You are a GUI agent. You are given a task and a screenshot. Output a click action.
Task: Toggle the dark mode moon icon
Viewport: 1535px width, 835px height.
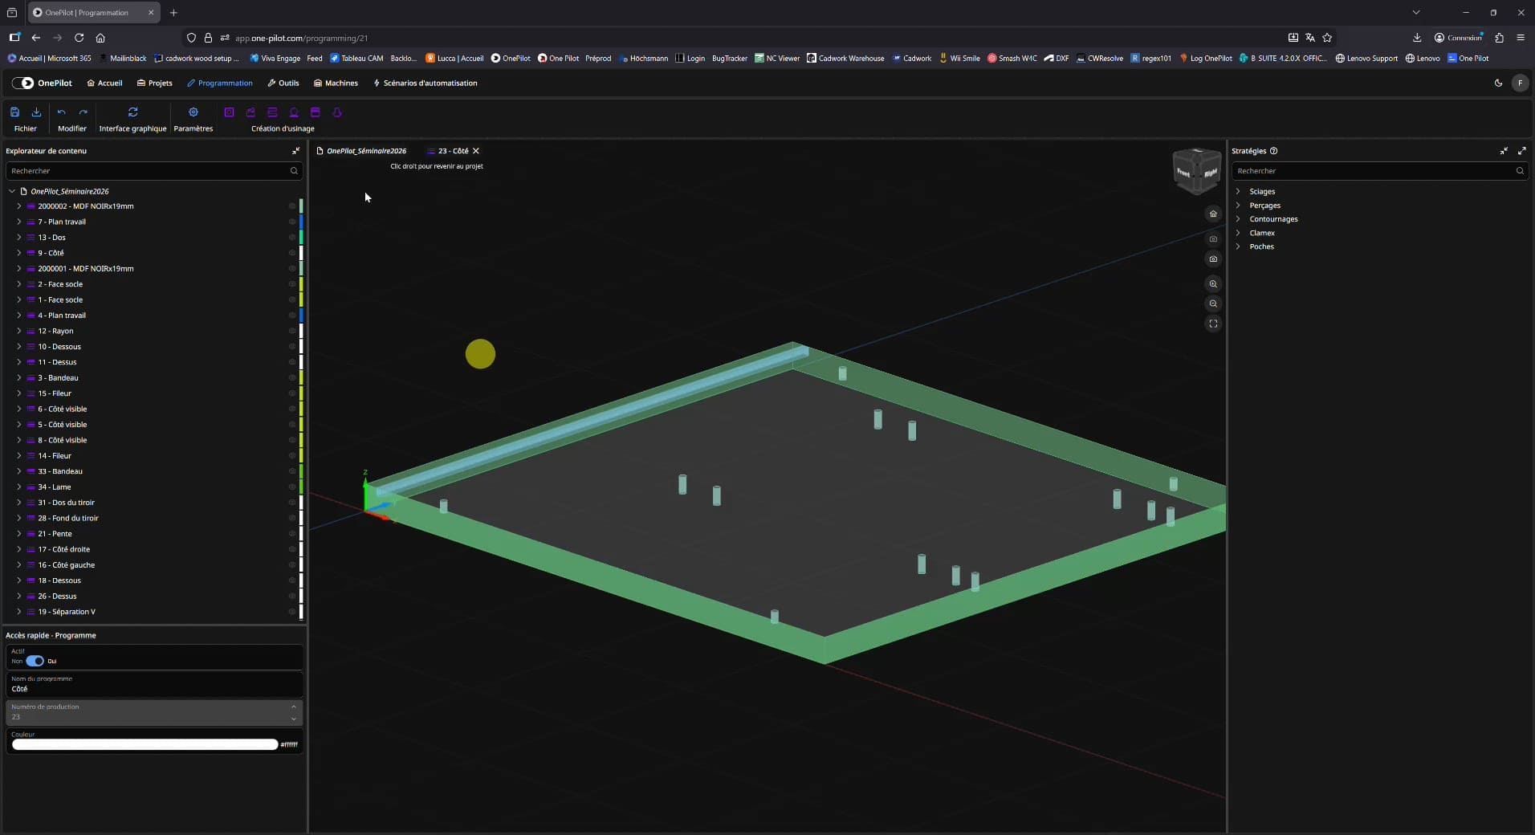pos(1498,83)
